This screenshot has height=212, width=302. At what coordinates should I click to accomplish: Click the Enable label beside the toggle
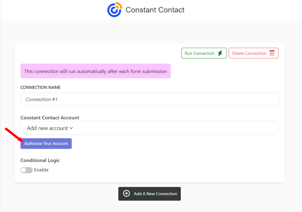coord(41,170)
